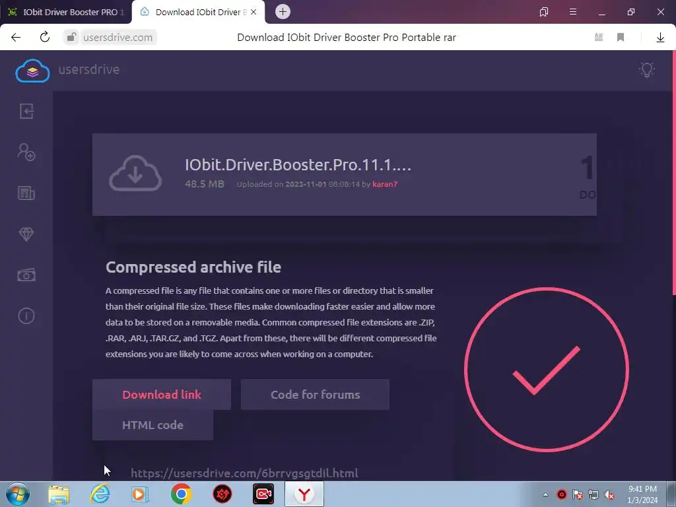This screenshot has height=507, width=676.
Task: Click the usersdrive cloud logo
Action: [32, 70]
